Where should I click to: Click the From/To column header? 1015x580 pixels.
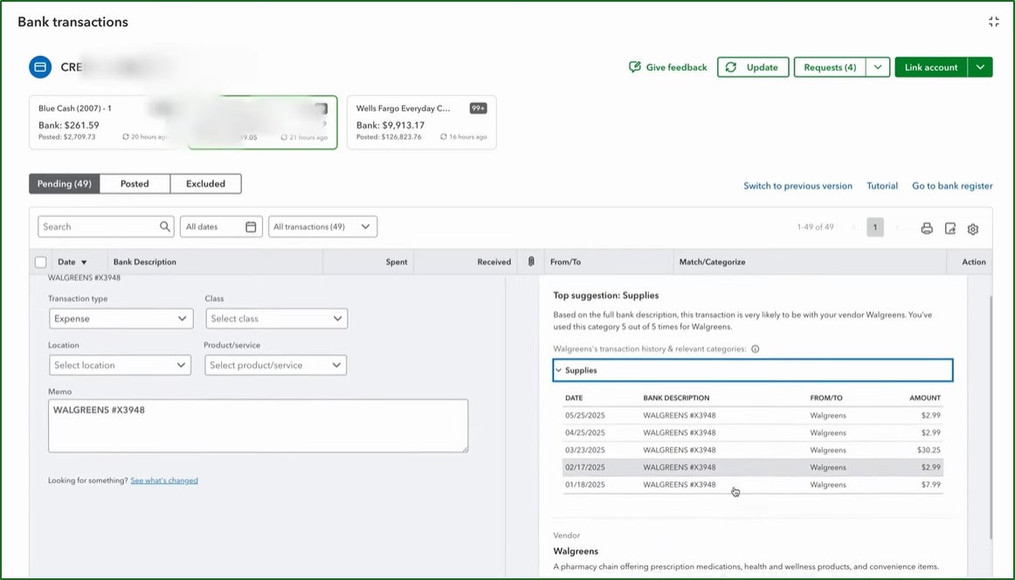point(565,262)
